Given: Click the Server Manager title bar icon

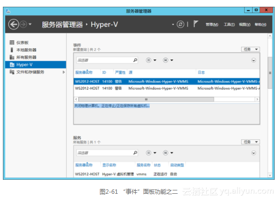Looking at the screenshot, I should [x=8, y=11].
